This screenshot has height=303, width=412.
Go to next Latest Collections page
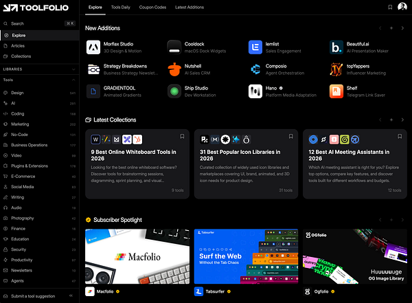(402, 120)
